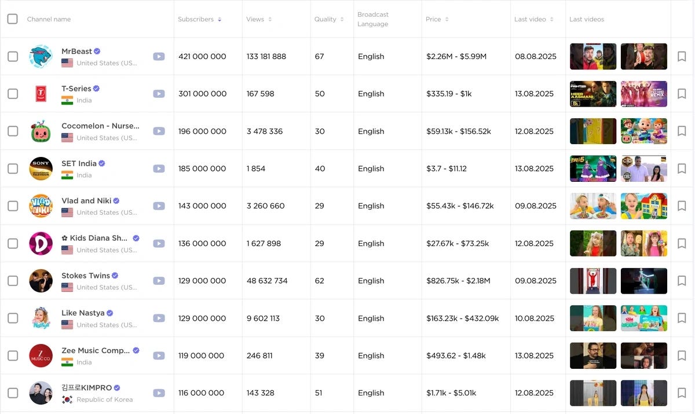Click MrBeast price $2.26M - $5.99M

tap(456, 56)
